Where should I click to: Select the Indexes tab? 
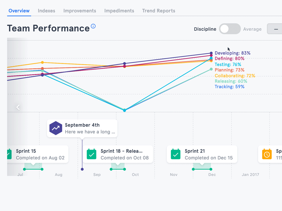[x=46, y=11]
